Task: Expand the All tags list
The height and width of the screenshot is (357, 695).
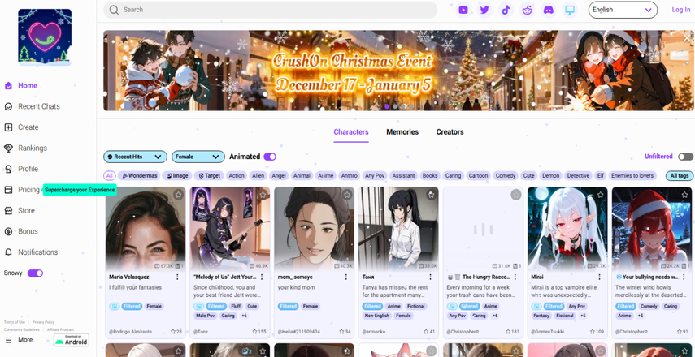Action: tap(679, 175)
